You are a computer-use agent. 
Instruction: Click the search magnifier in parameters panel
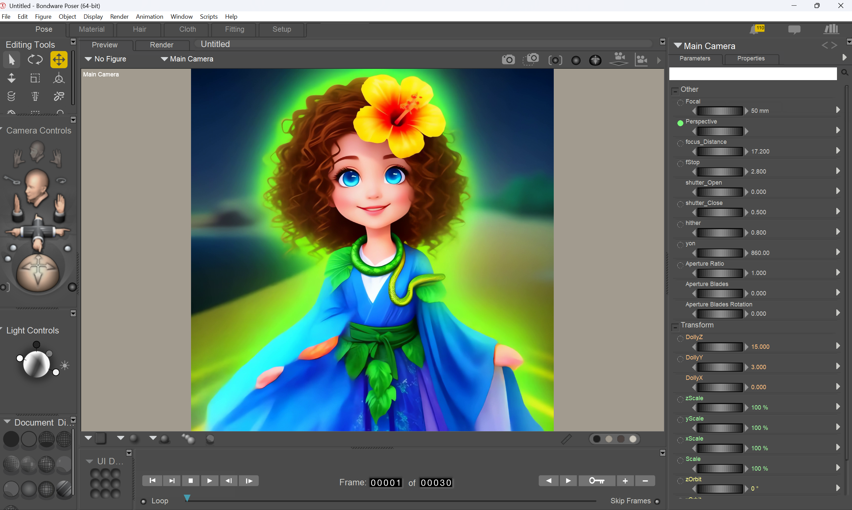pos(844,72)
